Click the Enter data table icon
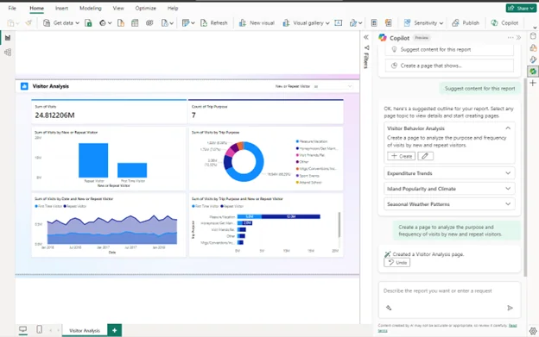Image resolution: width=539 pixels, height=337 pixels. pos(135,23)
